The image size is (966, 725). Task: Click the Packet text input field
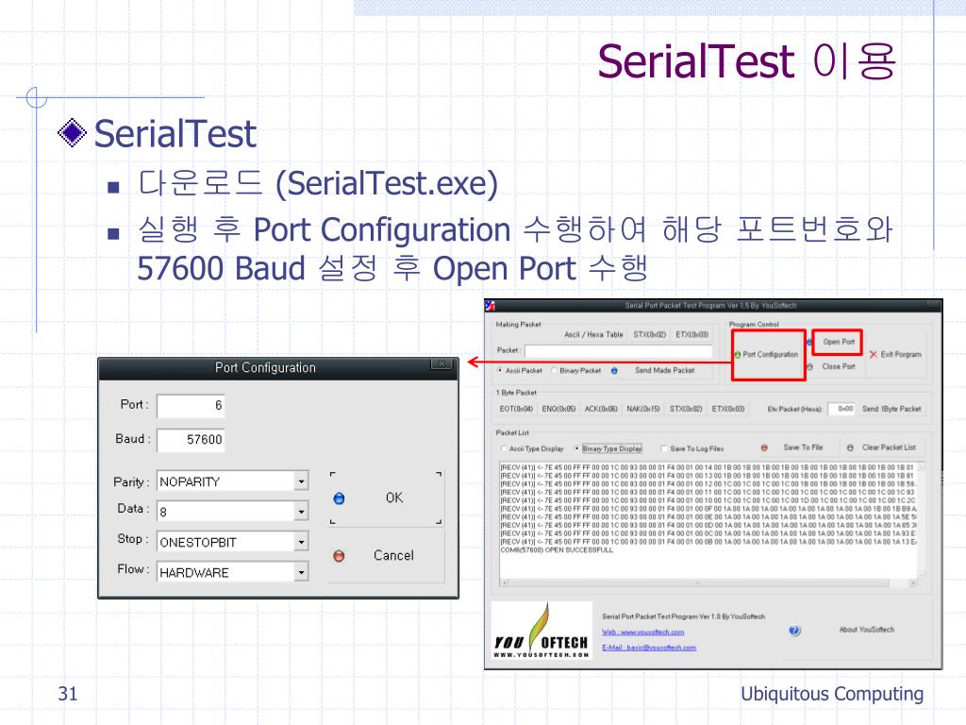point(619,351)
